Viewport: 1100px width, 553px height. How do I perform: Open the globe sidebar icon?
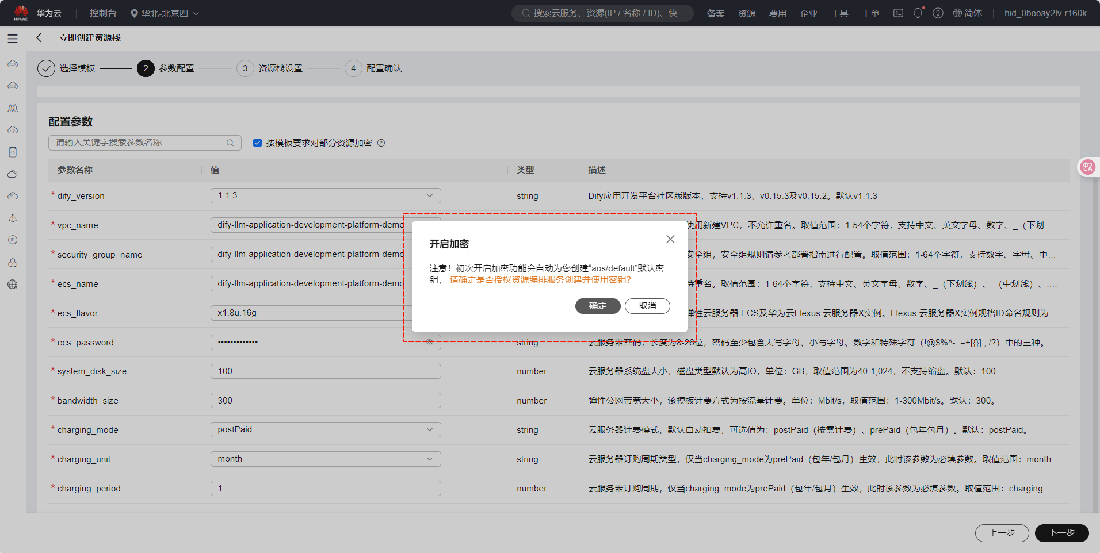(x=13, y=285)
